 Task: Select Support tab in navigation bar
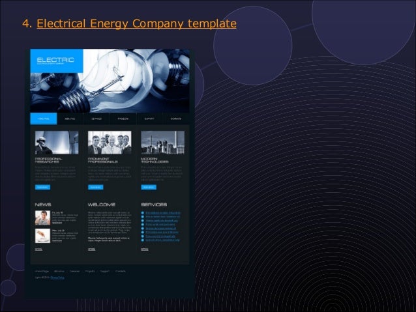coord(149,119)
